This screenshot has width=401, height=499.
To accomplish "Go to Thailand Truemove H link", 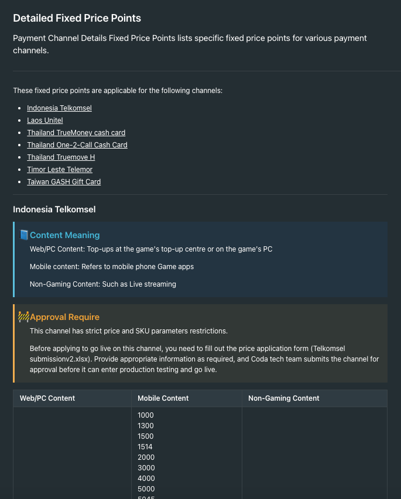I will [61, 157].
